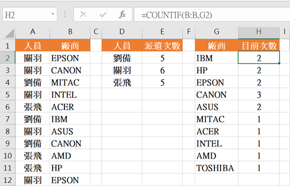The image size is (290, 186).
Task: Select cell B5 containing INTEL
Action: 70,95
